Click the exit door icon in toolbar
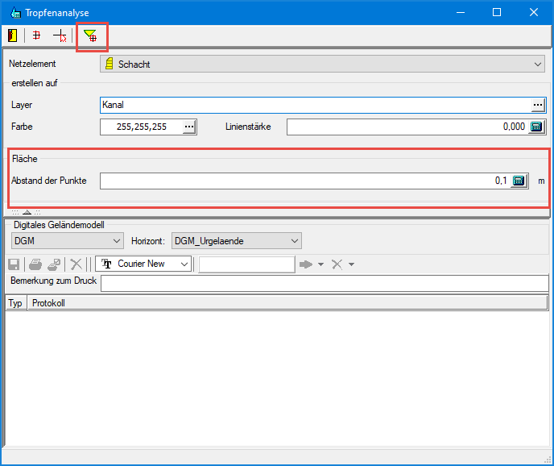This screenshot has width=554, height=466. (x=13, y=35)
